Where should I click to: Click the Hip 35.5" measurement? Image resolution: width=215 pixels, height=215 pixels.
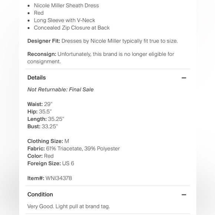(40, 112)
